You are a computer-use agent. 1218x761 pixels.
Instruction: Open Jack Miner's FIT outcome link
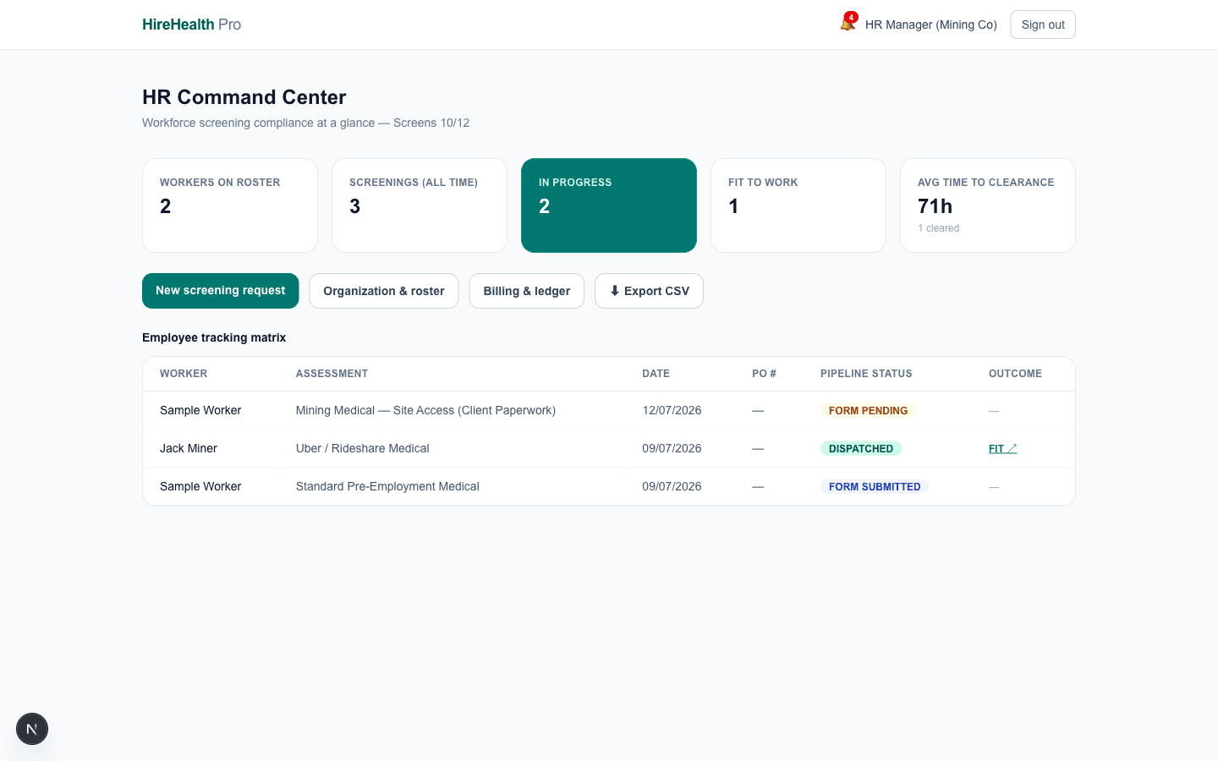(x=1002, y=449)
